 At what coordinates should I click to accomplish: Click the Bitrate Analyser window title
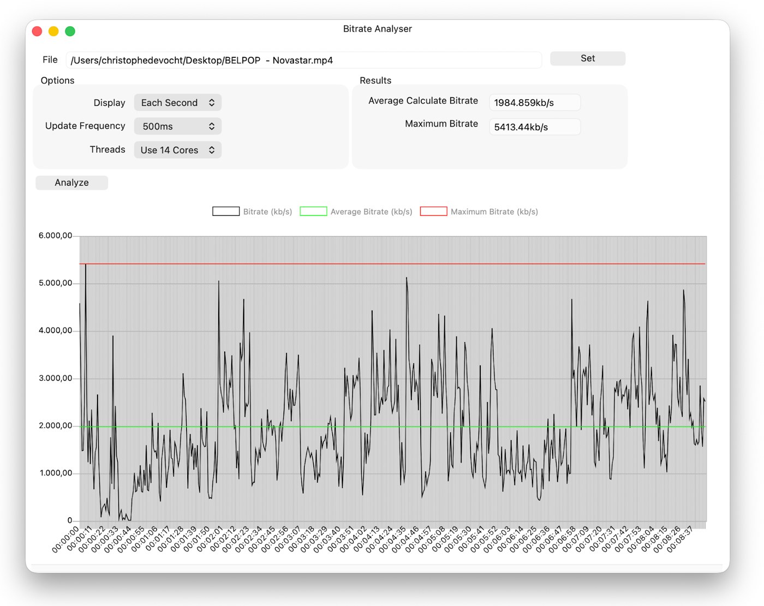[377, 29]
